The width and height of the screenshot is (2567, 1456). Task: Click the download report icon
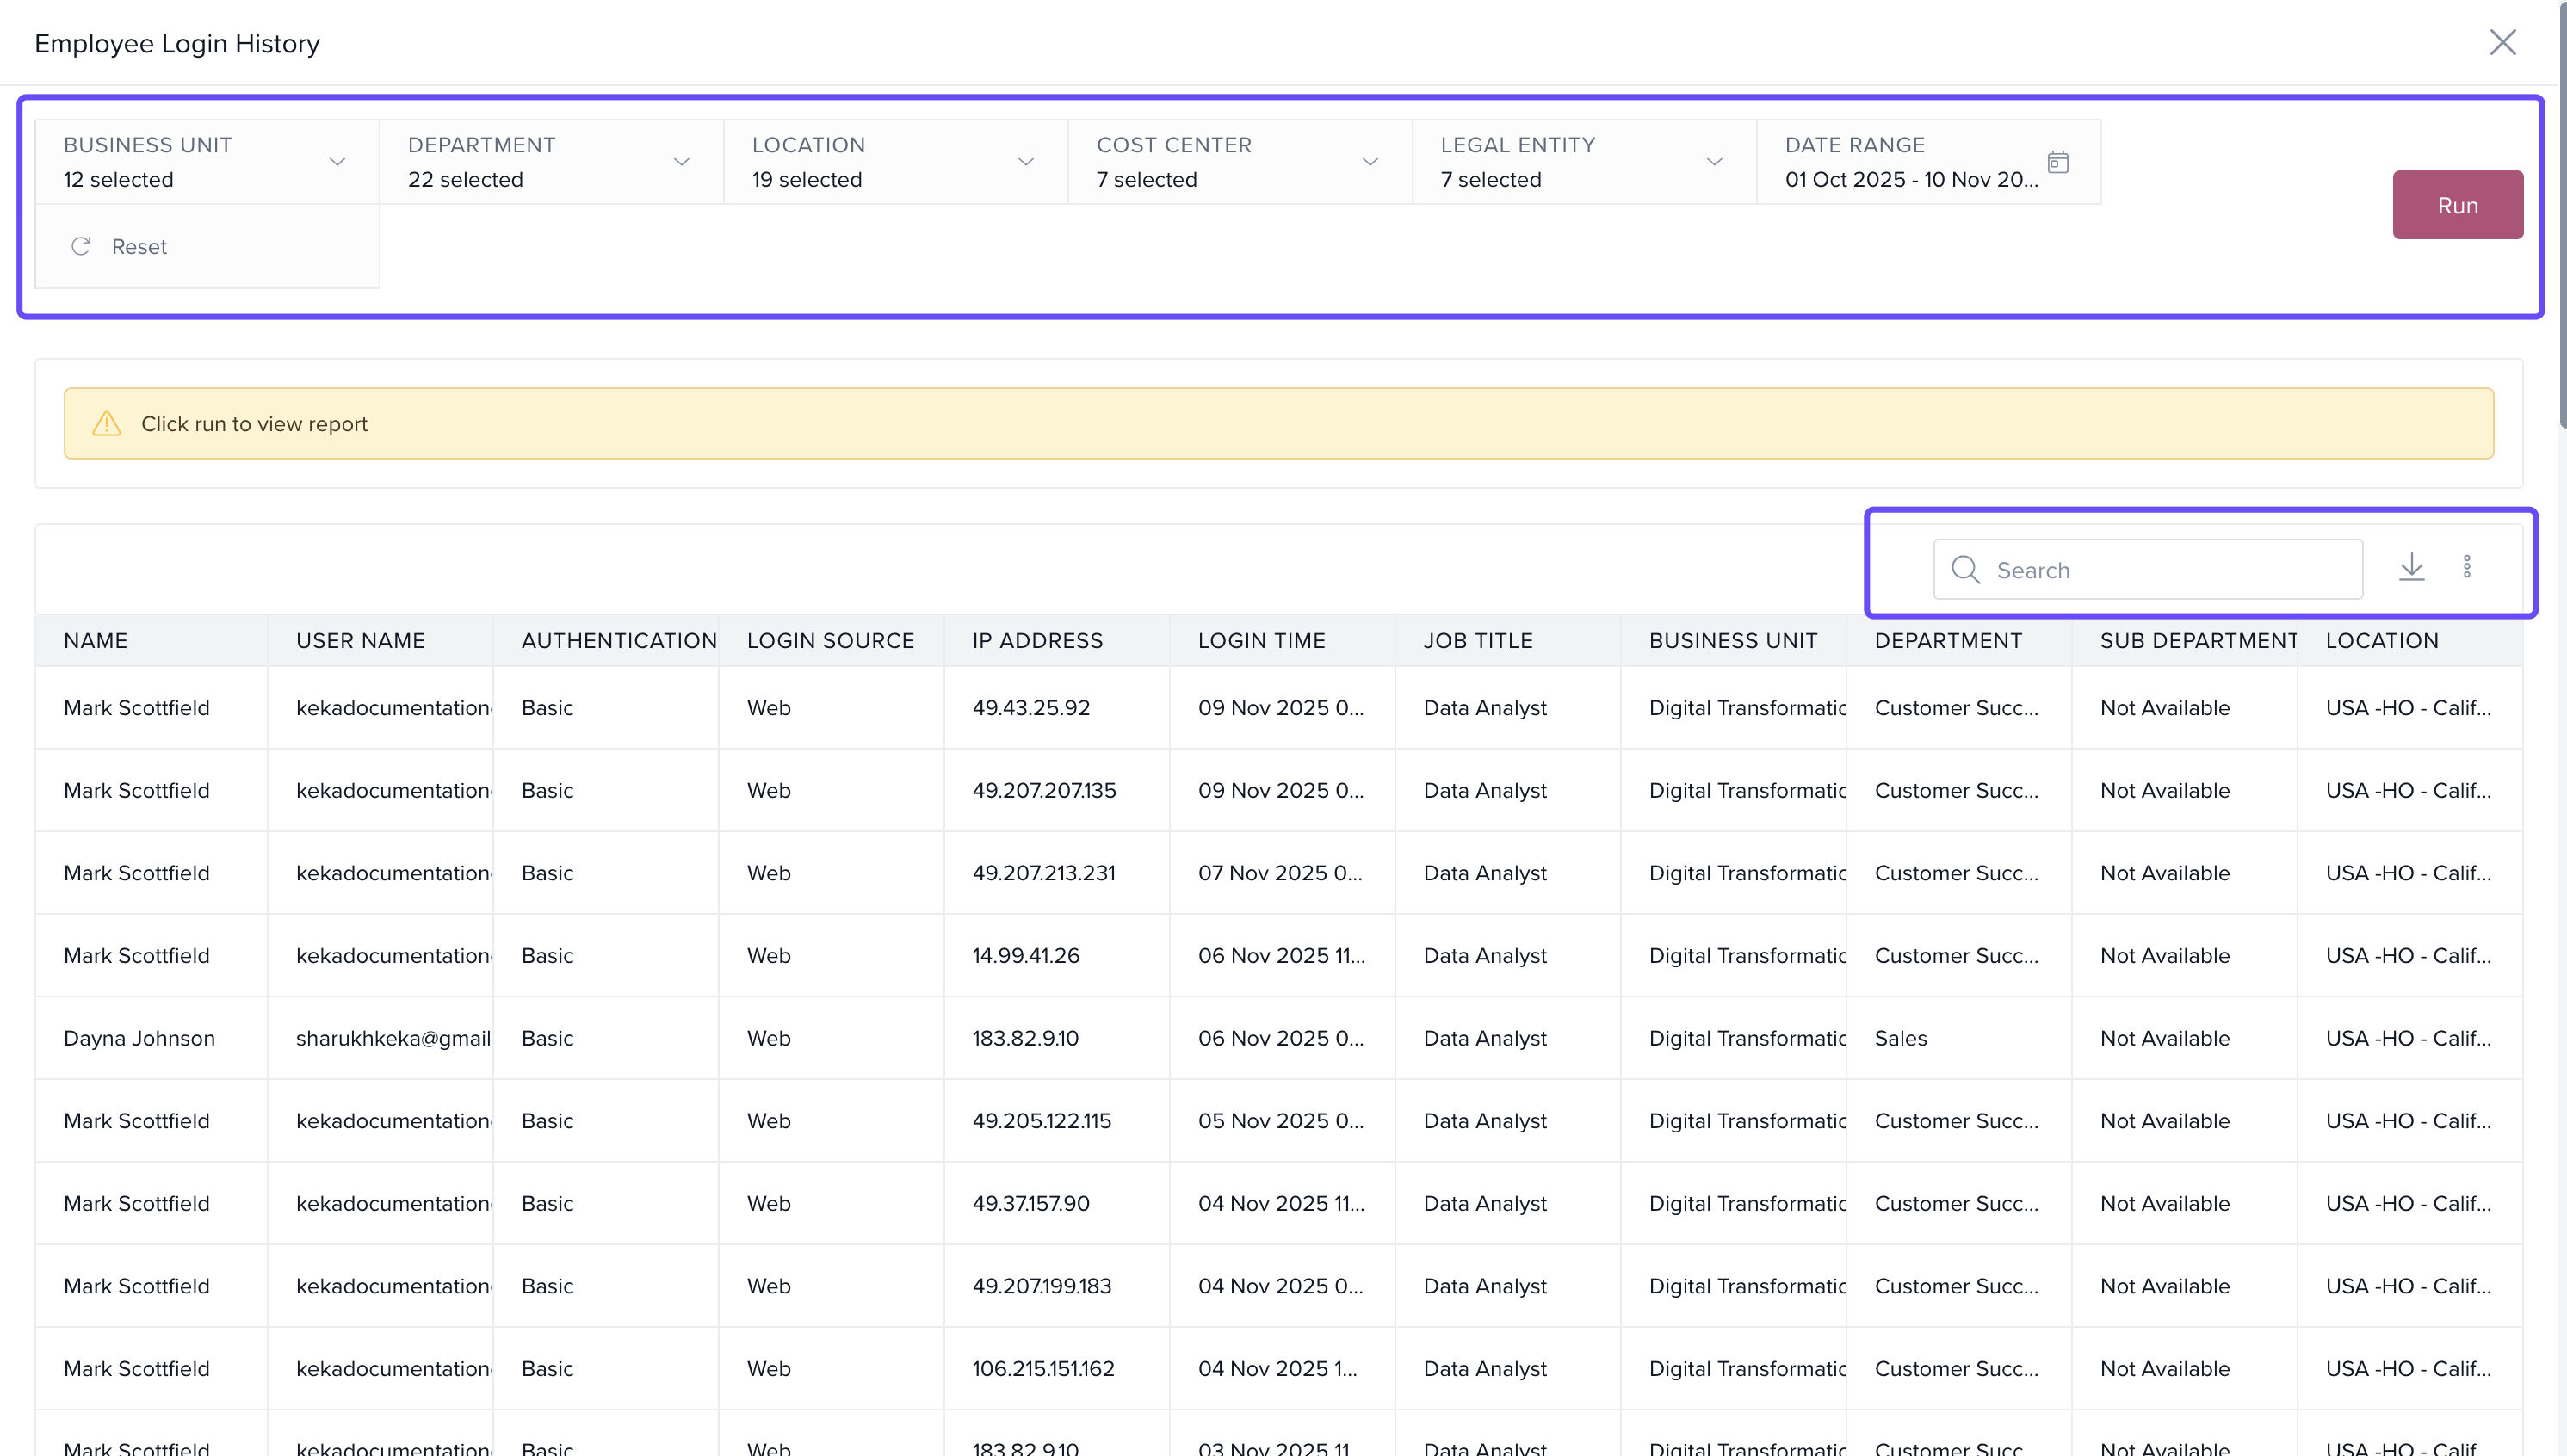point(2411,567)
